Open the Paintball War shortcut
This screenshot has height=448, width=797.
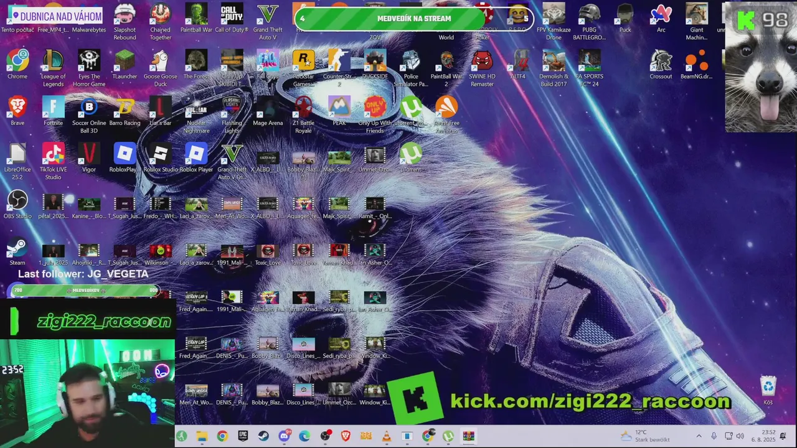click(x=196, y=18)
